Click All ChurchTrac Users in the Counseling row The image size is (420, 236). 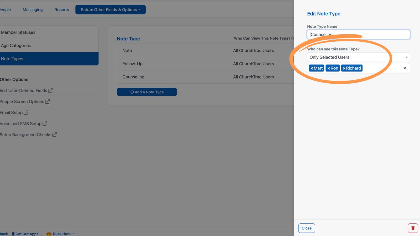[x=253, y=77]
